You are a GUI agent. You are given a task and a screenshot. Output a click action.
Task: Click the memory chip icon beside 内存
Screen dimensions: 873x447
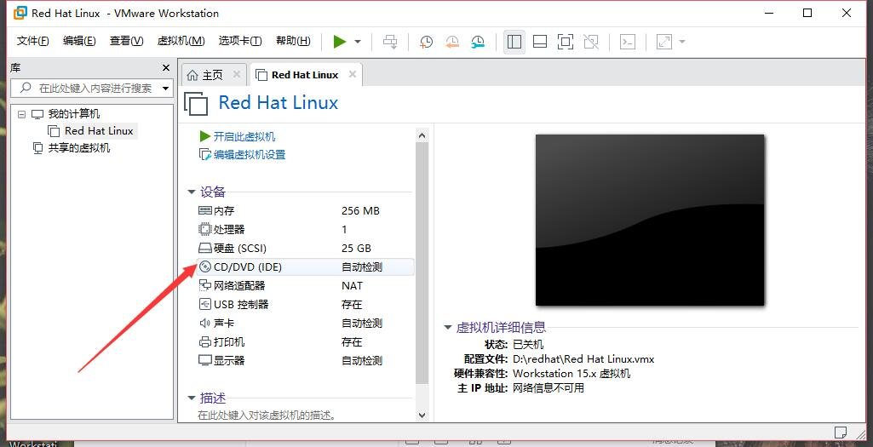(205, 211)
